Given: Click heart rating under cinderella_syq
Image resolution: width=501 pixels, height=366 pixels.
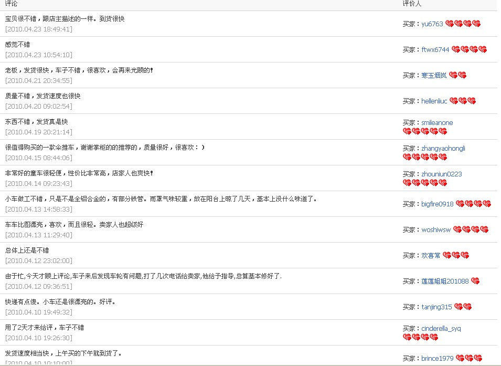Looking at the screenshot, I should pyautogui.click(x=420, y=338).
